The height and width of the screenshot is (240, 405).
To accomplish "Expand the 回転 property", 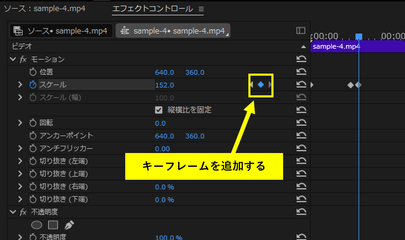I will [20, 123].
